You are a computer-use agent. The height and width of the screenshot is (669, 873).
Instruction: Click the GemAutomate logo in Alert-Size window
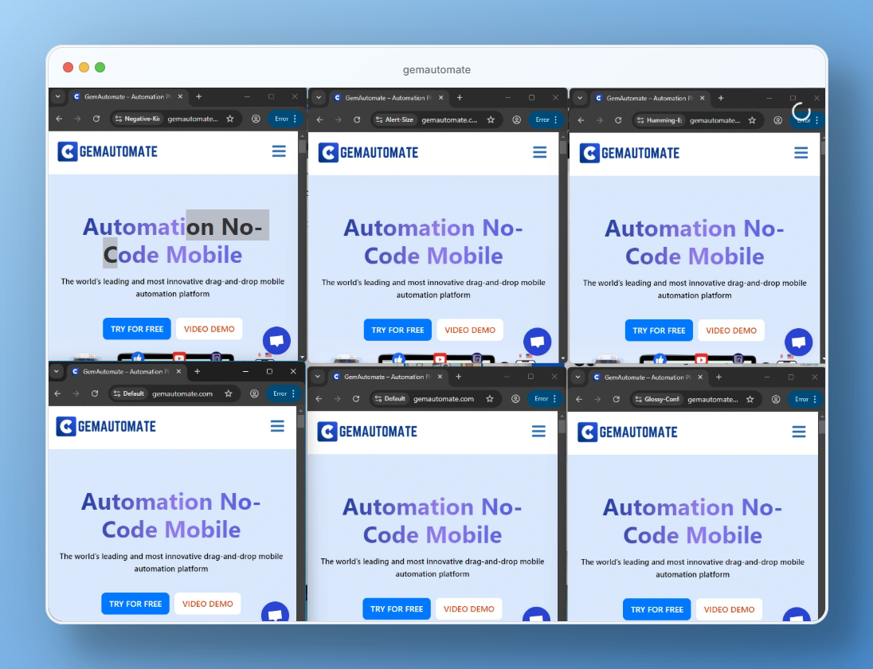click(x=367, y=153)
